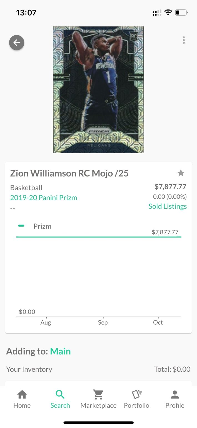Click the Aug marker on chart axis

pyautogui.click(x=46, y=322)
